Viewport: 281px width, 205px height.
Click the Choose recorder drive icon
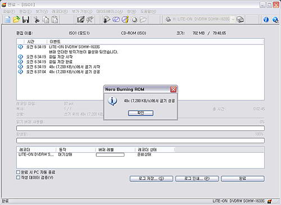[240, 20]
